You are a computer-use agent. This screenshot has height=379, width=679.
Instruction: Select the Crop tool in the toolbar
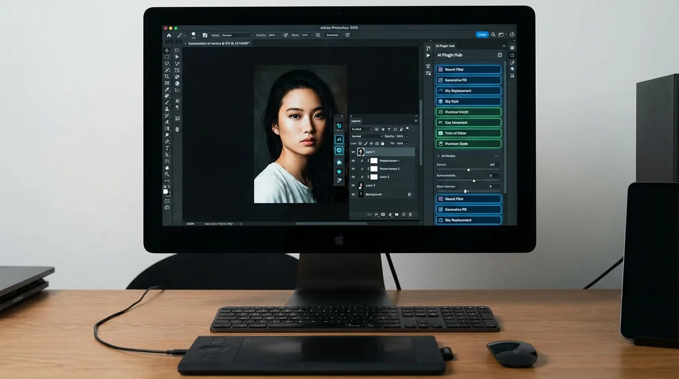tap(167, 76)
